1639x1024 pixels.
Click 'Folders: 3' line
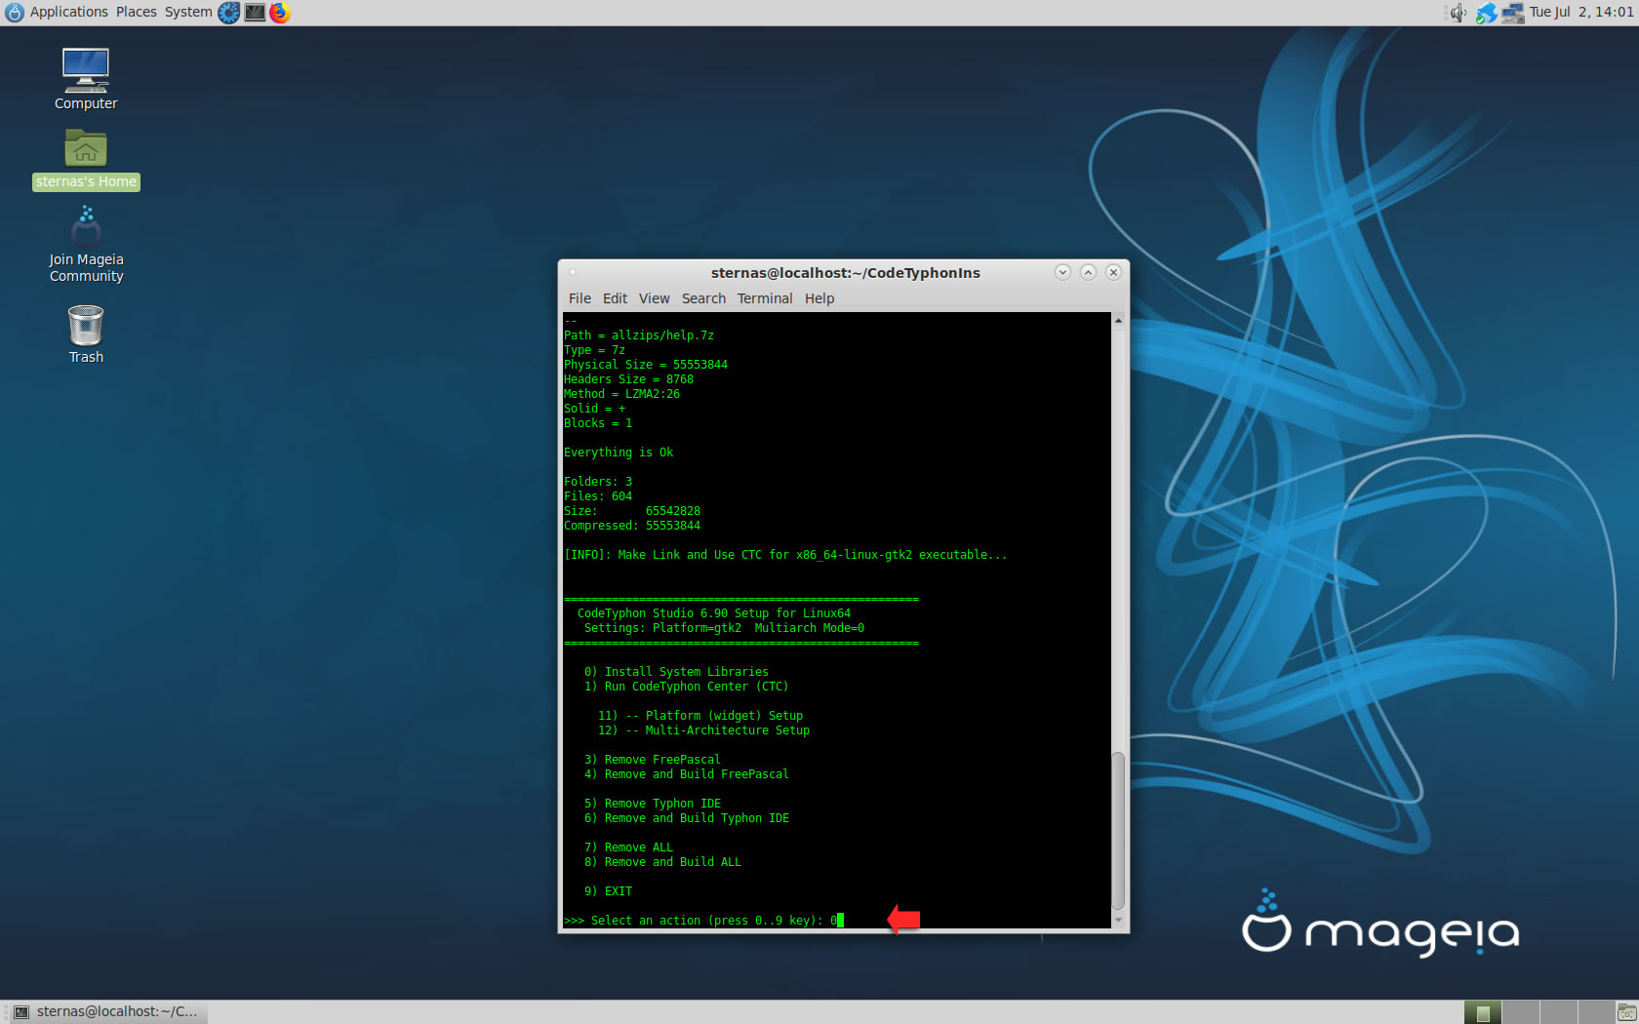pyautogui.click(x=598, y=482)
